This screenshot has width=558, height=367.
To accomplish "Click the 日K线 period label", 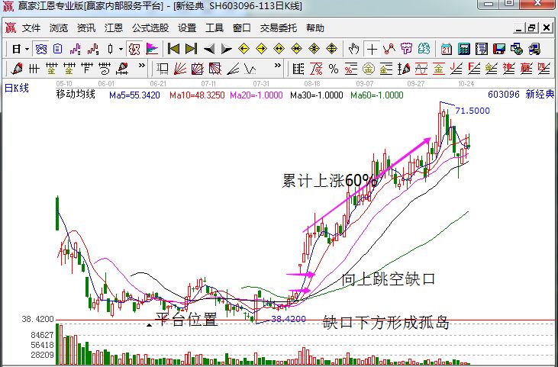I will pyautogui.click(x=16, y=89).
